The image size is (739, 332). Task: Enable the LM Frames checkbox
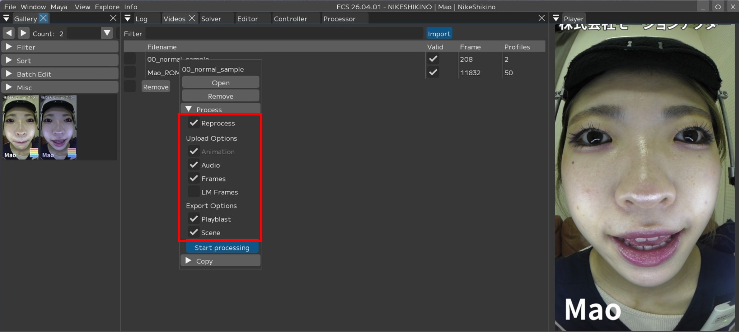pos(194,192)
